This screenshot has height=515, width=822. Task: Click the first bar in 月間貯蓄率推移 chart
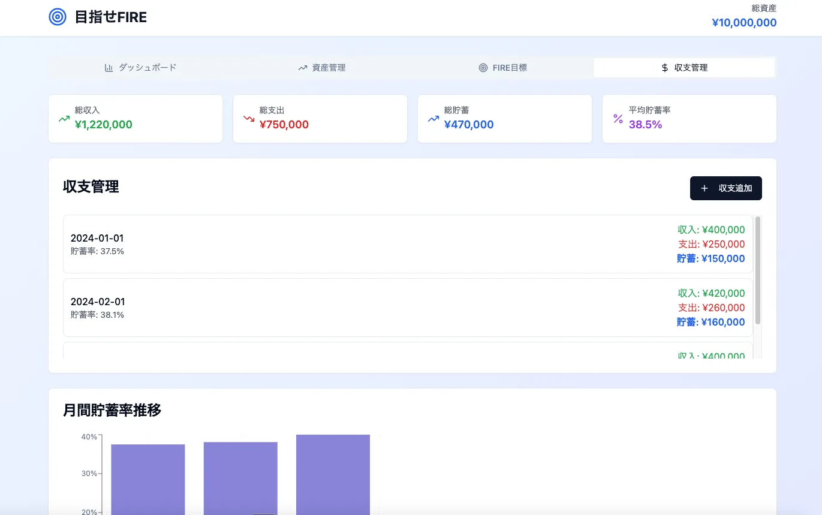[x=148, y=478]
